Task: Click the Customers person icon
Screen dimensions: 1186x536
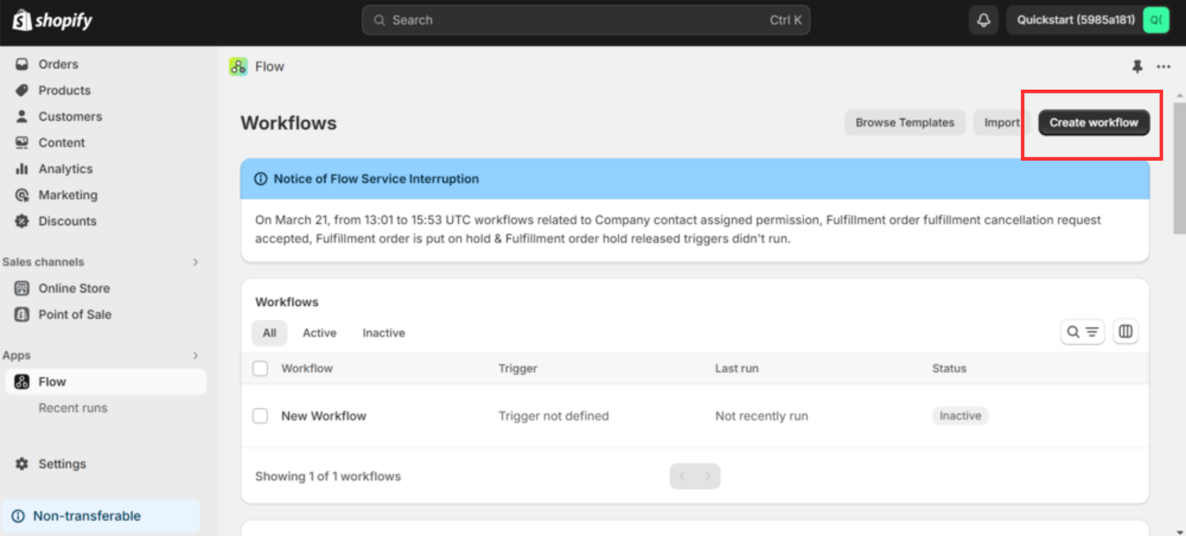Action: click(x=22, y=116)
